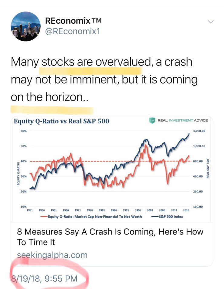Select the 2016 year label on the x-axis
This screenshot has height=289, width=224.
pyautogui.click(x=186, y=210)
